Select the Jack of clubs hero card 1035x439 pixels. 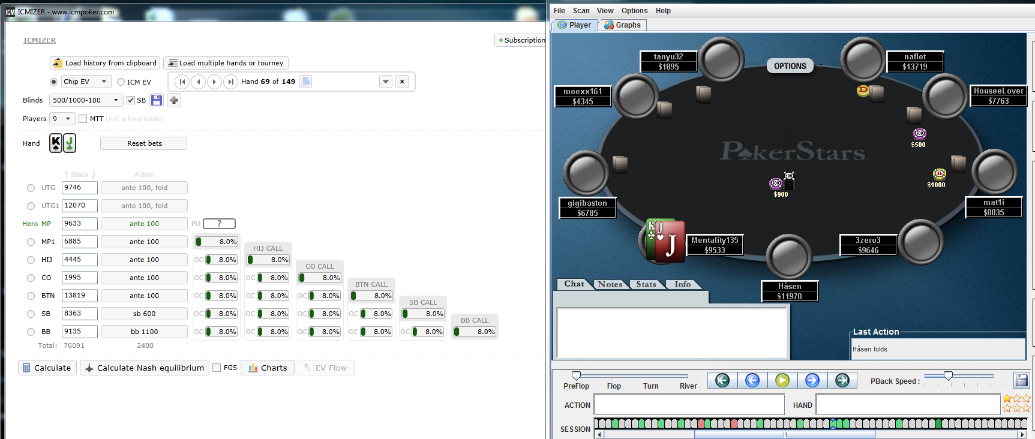(x=70, y=143)
